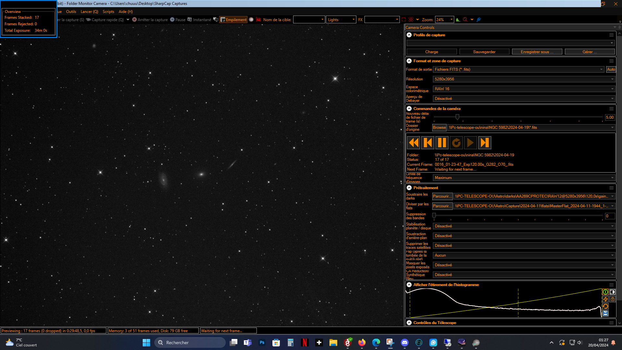Open Photoshop from the Windows taskbar
This screenshot has height=350, width=622.
click(x=262, y=343)
